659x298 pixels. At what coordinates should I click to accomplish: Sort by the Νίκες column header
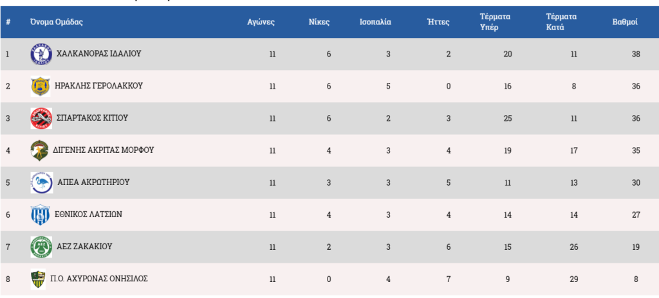[319, 22]
